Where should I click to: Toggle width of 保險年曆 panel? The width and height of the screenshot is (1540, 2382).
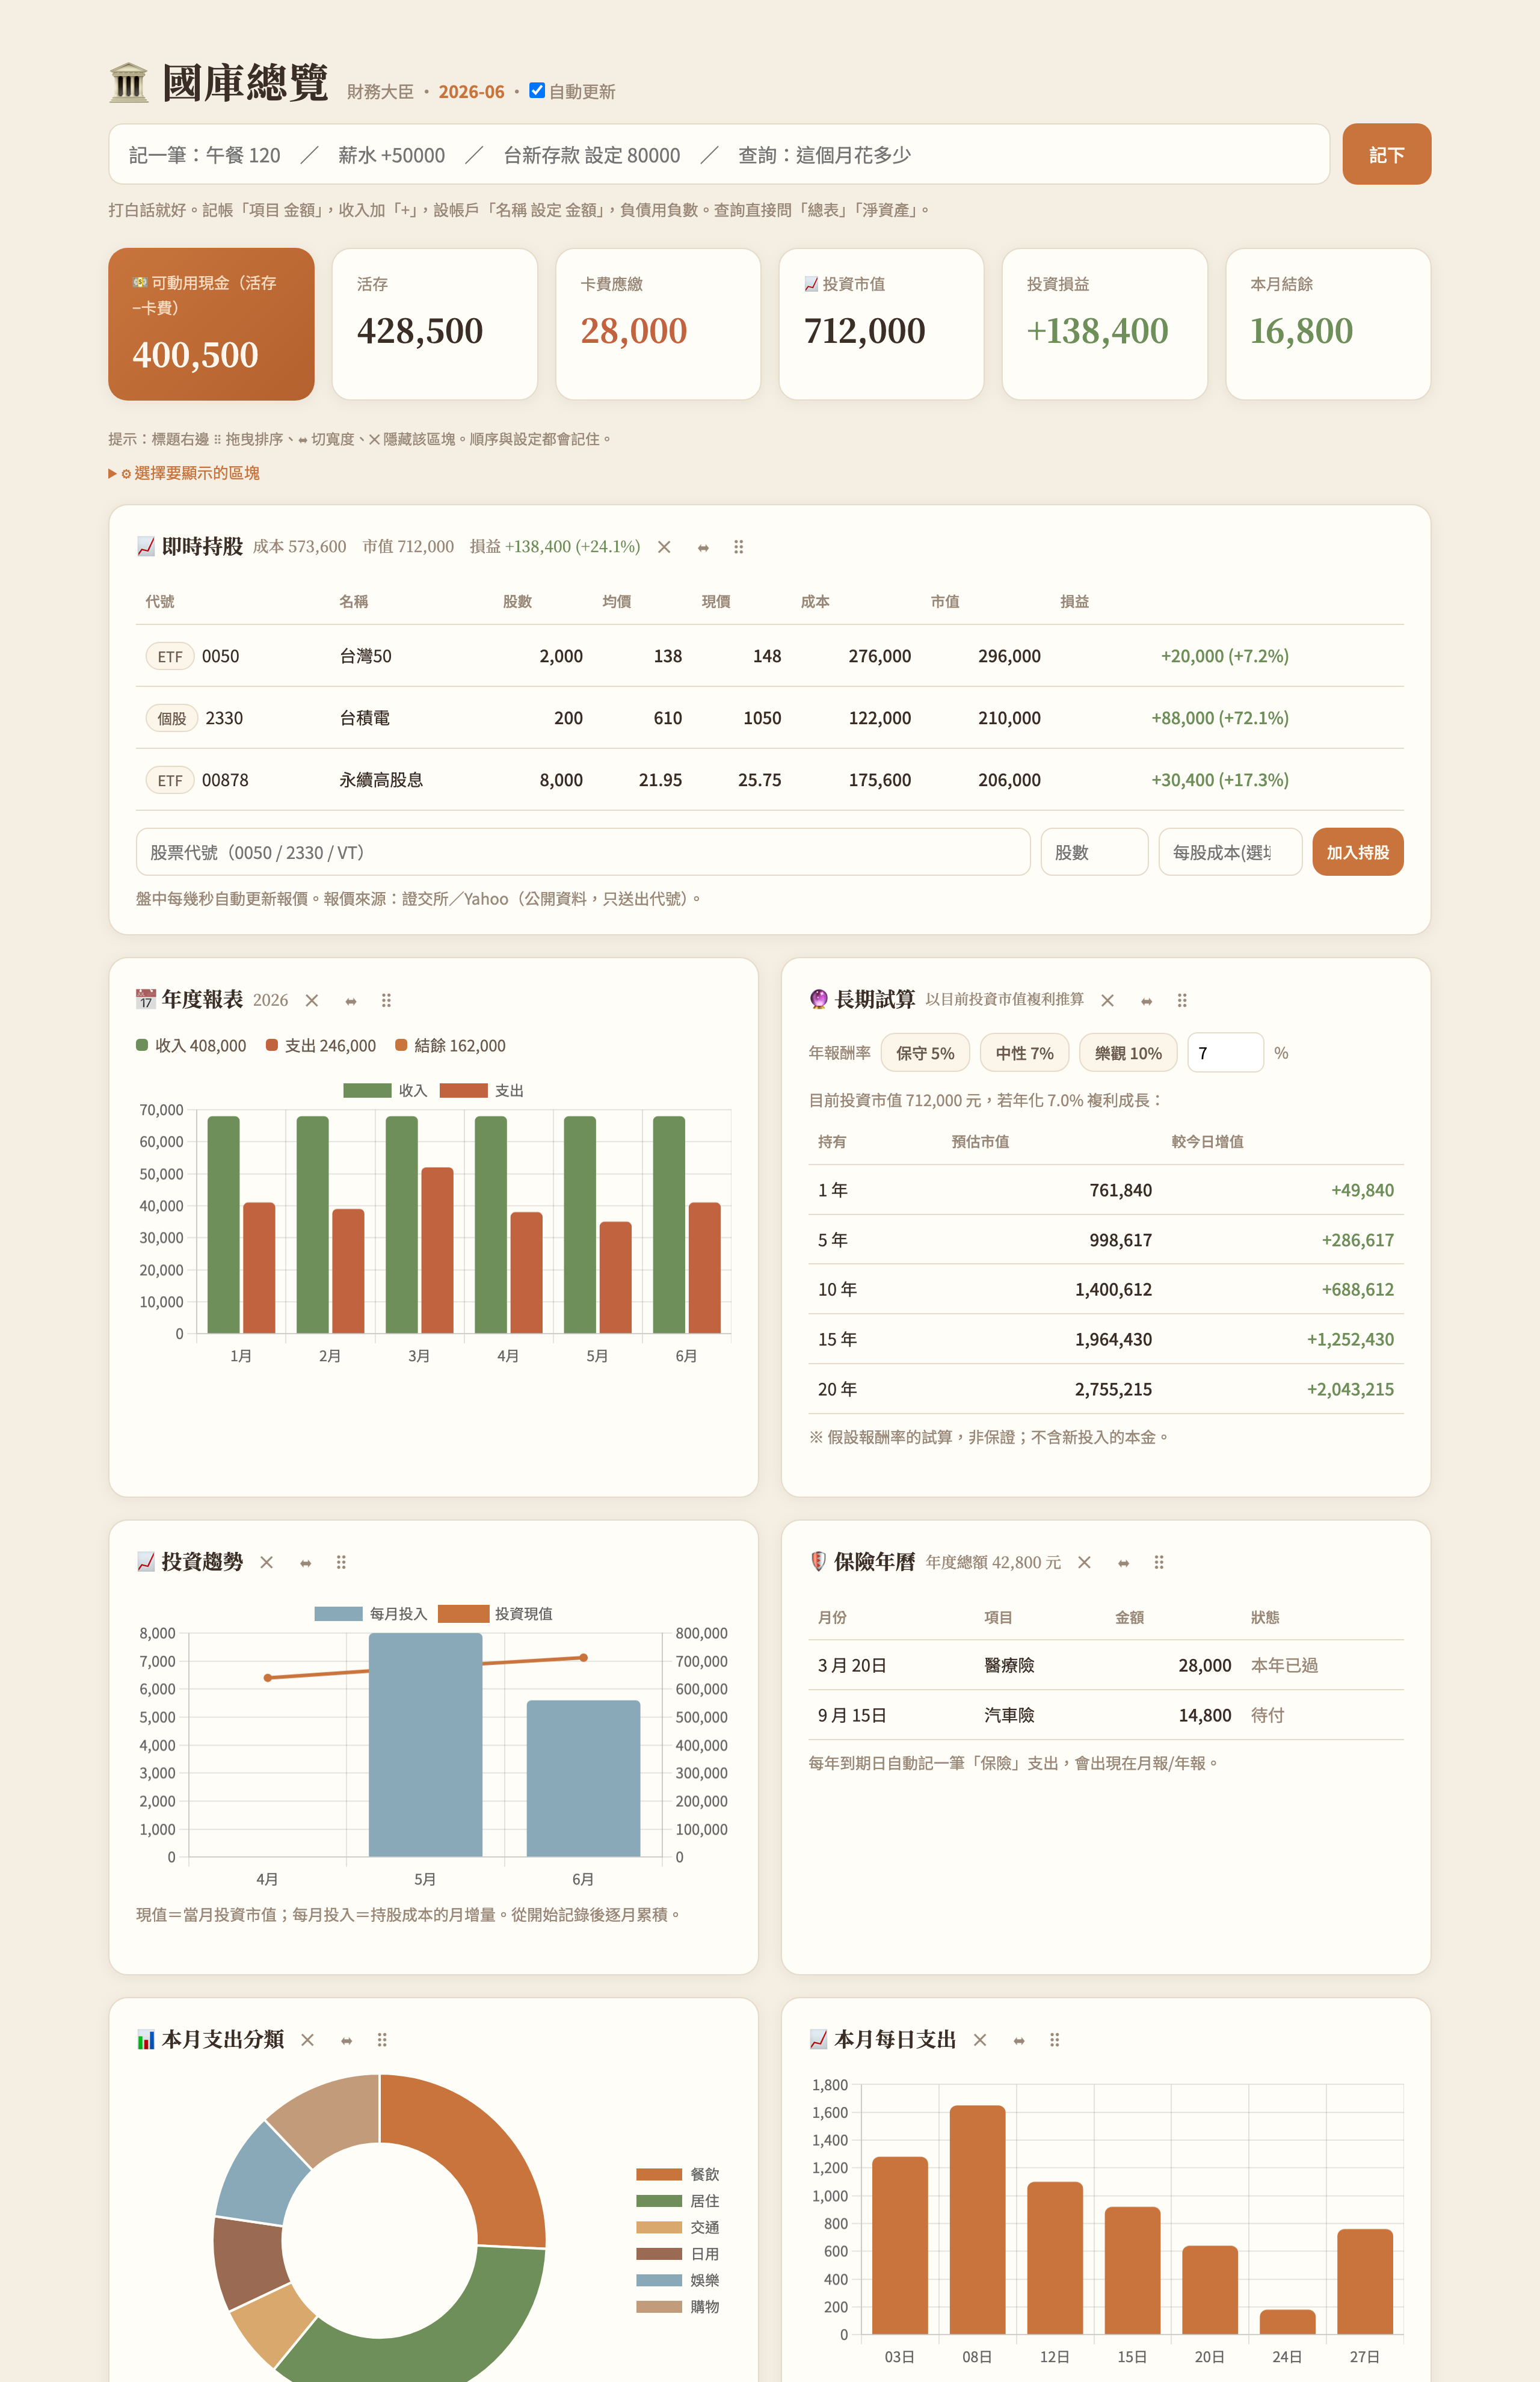click(x=1123, y=1563)
